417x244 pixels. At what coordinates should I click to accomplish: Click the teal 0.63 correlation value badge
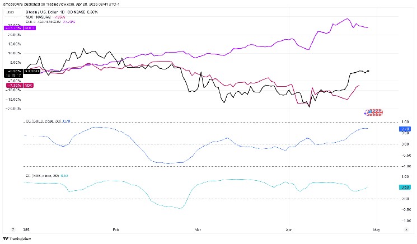click(405, 187)
